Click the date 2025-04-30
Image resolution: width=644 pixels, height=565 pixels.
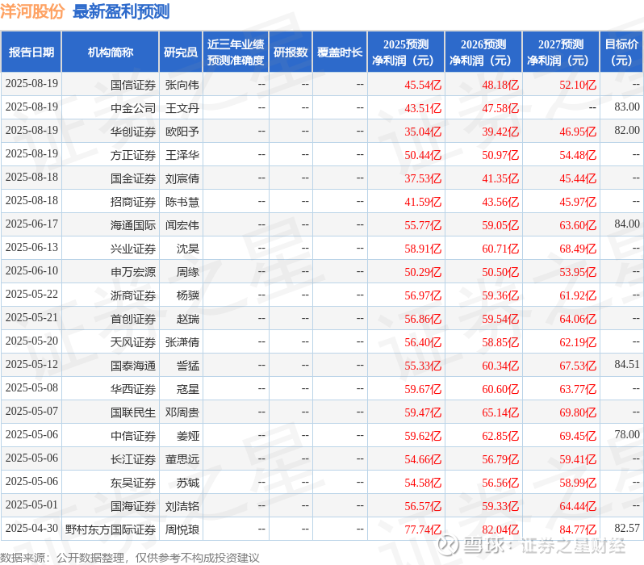coord(31,528)
